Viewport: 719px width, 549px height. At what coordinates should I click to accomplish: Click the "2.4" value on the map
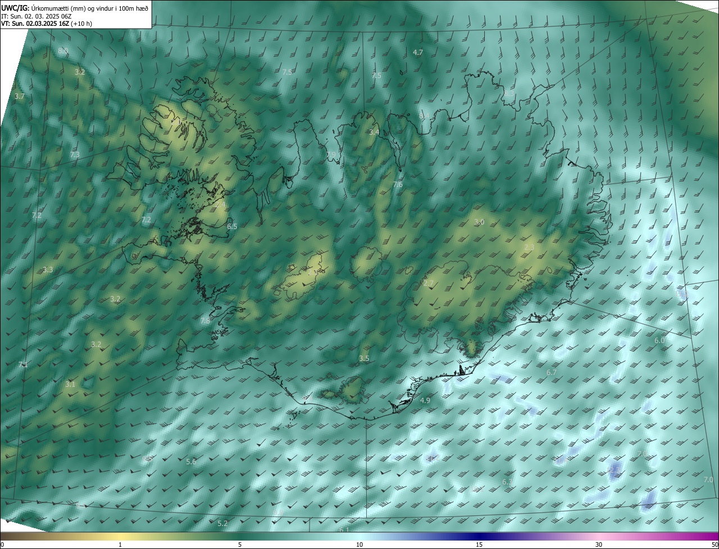(220, 205)
